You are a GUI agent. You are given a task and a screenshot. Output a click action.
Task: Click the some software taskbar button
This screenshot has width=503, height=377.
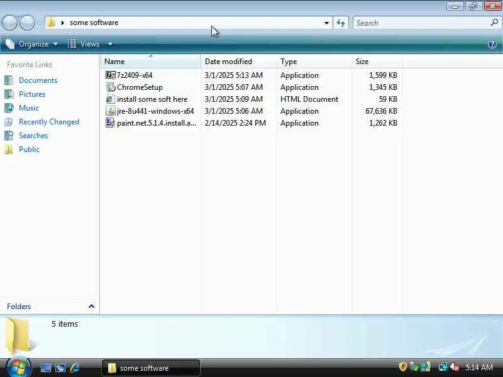pos(151,368)
